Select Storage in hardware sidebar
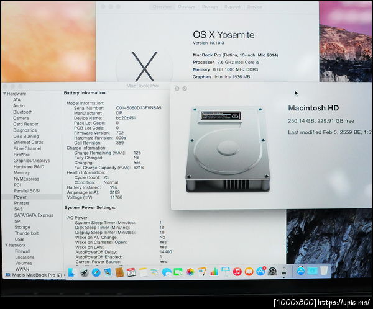Screen dimensions: 373x309 coord(22,227)
